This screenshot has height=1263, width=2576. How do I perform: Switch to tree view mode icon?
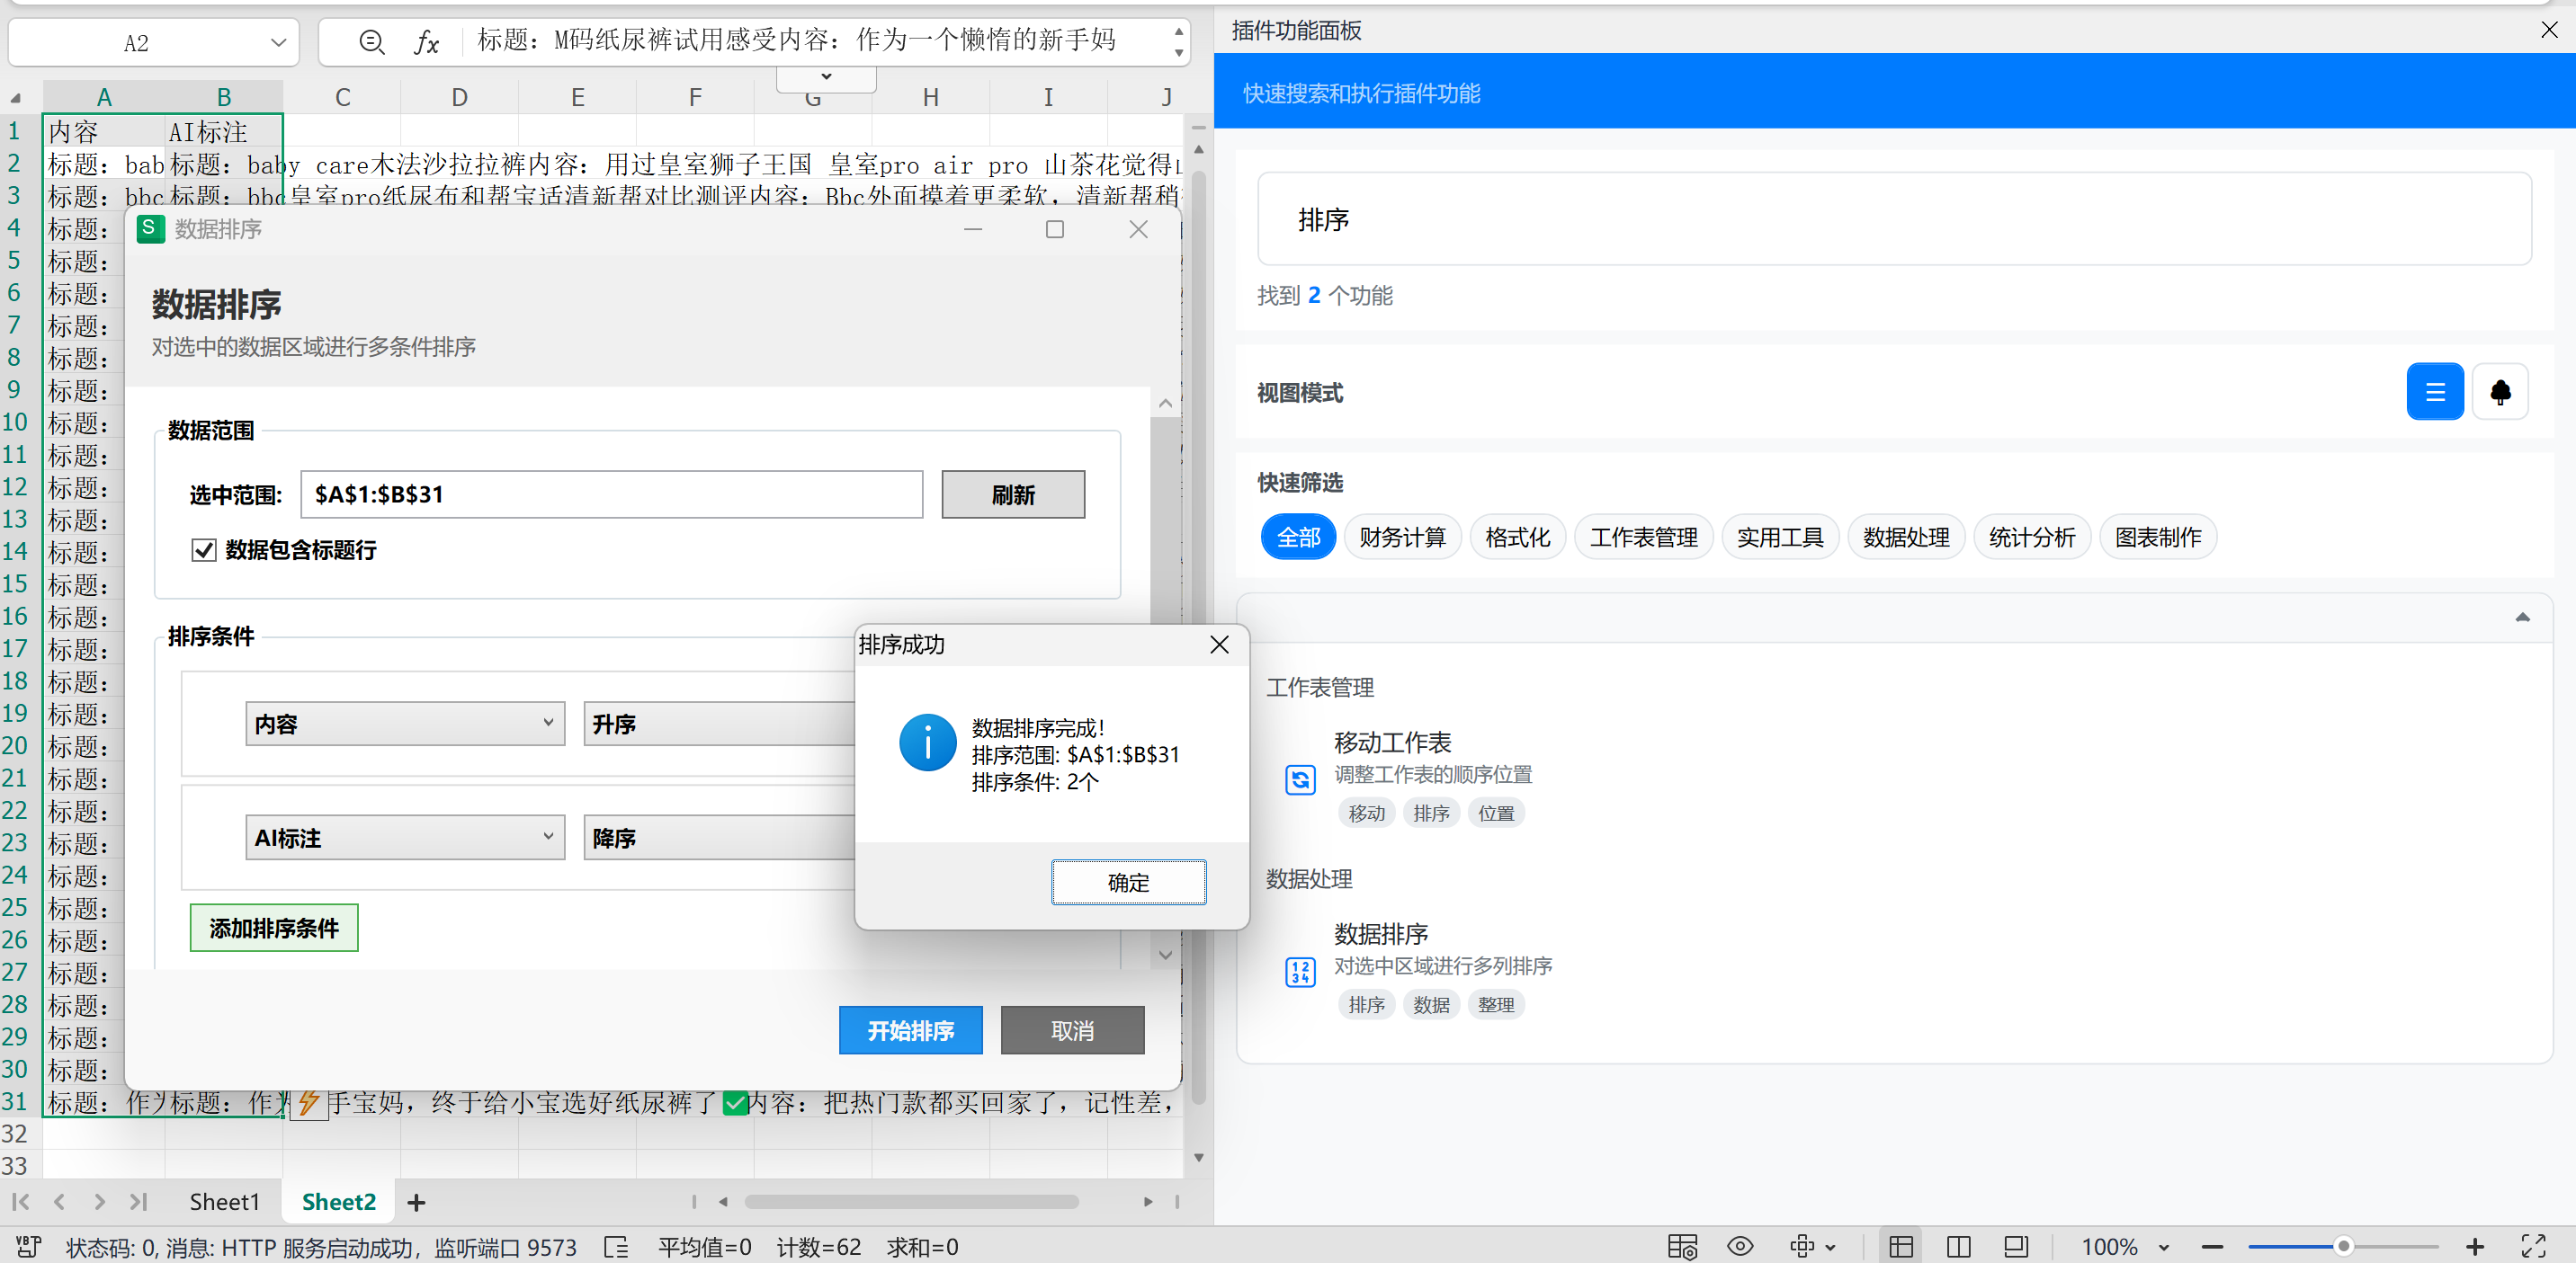2499,392
